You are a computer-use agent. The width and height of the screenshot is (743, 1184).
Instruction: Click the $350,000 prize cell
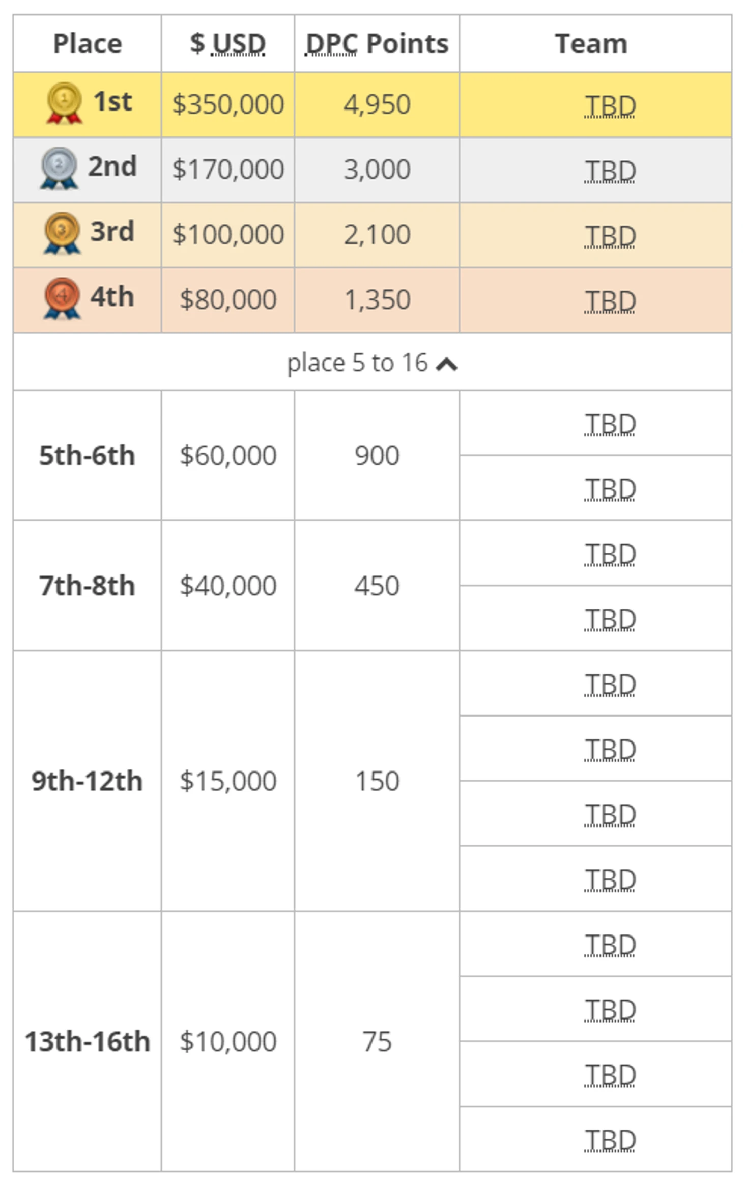tap(228, 104)
